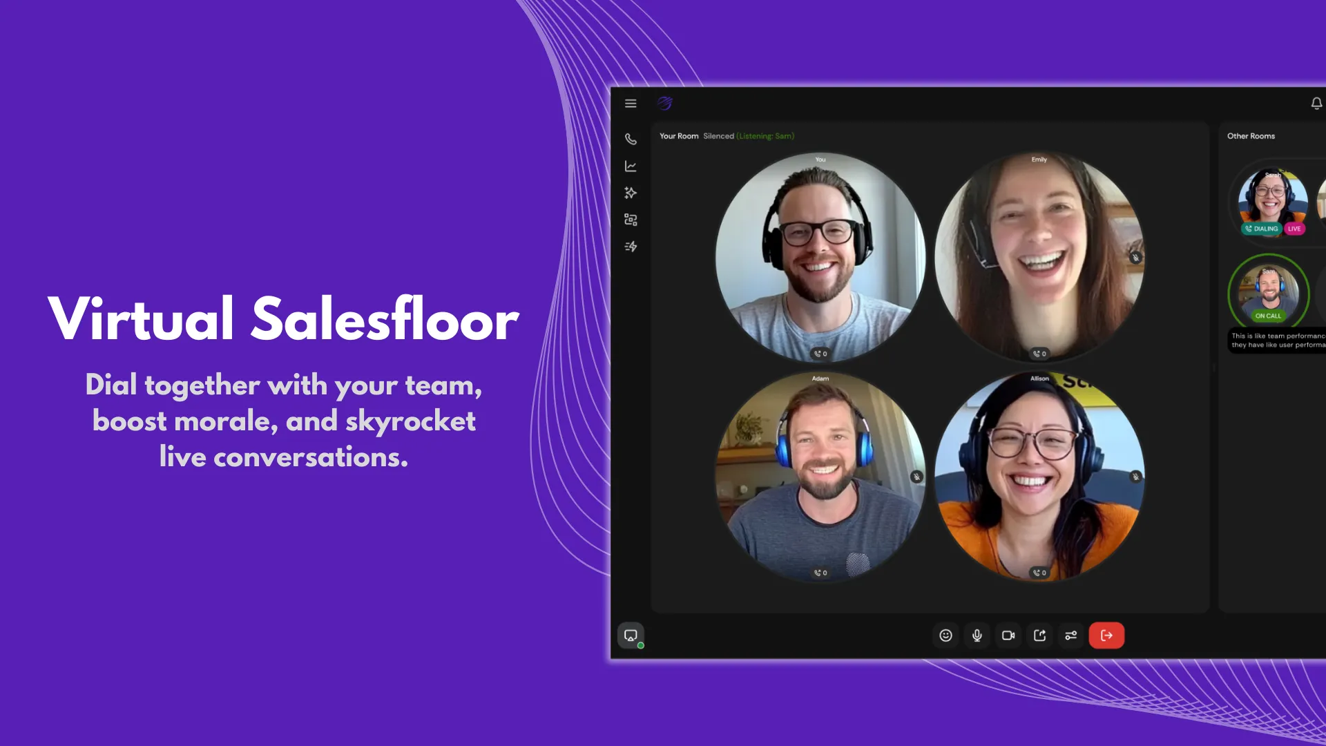Click the 'Other Rooms' heading
Viewport: 1326px width, 746px height.
[1251, 136]
